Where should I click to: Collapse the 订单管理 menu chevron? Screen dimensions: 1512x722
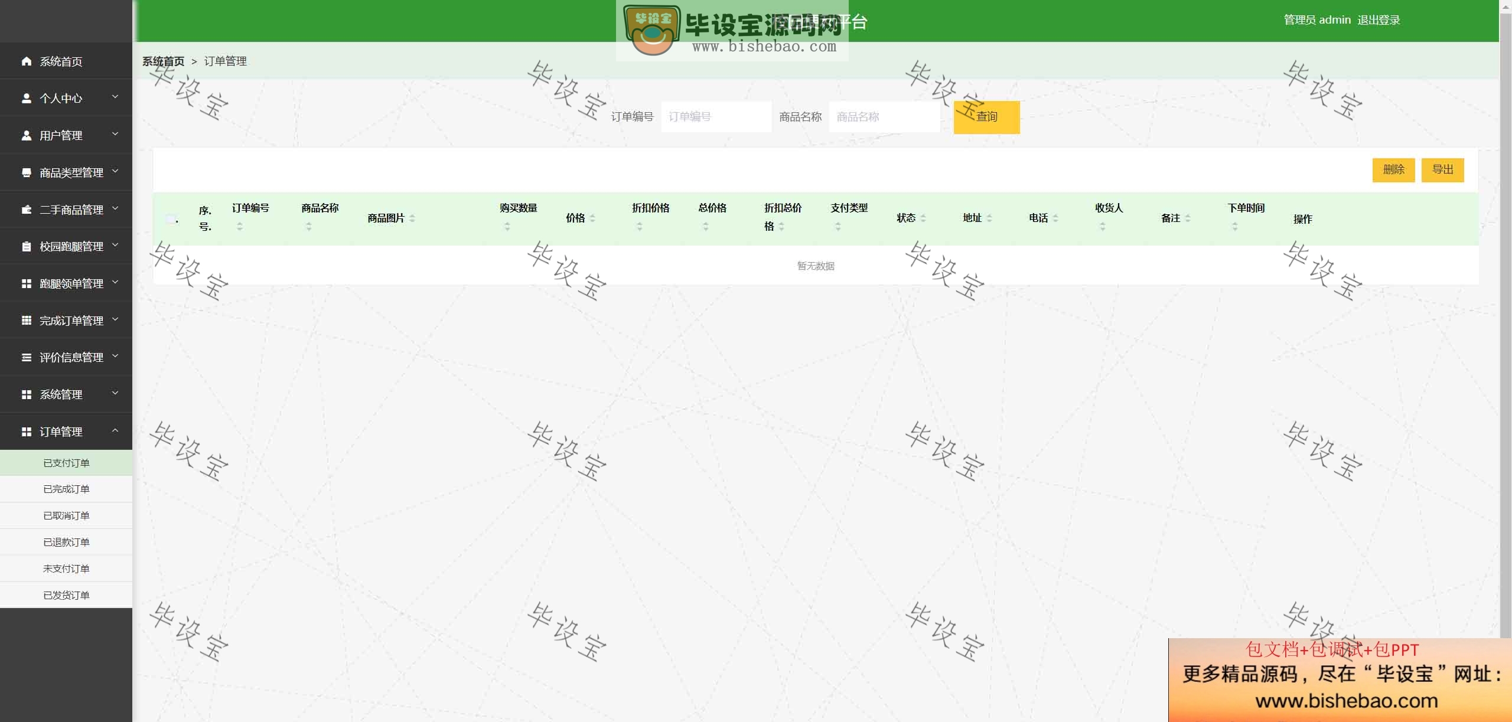(115, 430)
